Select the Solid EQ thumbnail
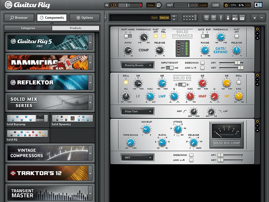This screenshot has width=269, height=202. pos(27,134)
